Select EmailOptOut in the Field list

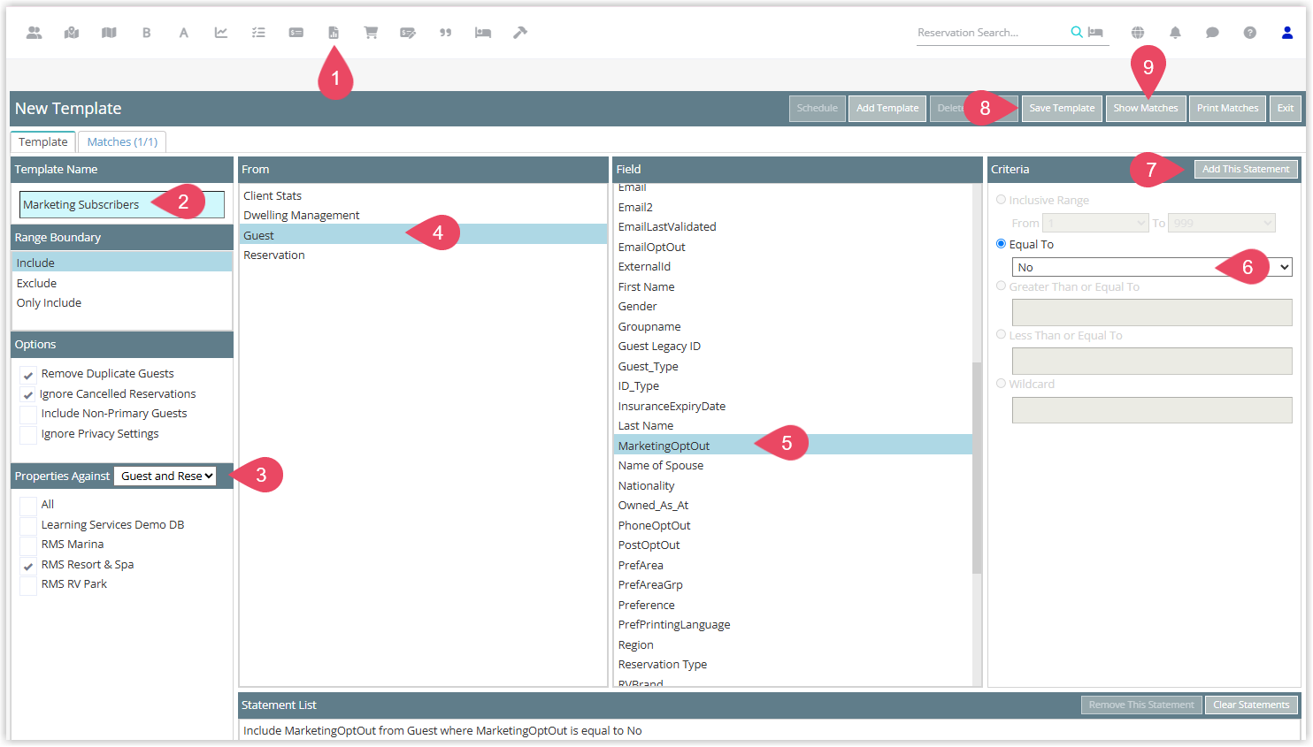click(793, 247)
